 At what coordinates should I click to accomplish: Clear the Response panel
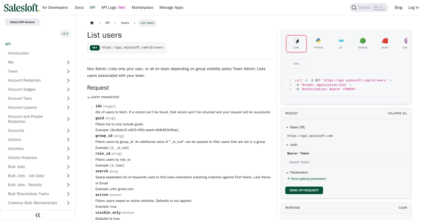pyautogui.click(x=403, y=208)
